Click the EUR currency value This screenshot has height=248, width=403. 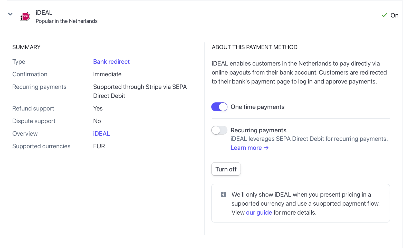pyautogui.click(x=99, y=146)
